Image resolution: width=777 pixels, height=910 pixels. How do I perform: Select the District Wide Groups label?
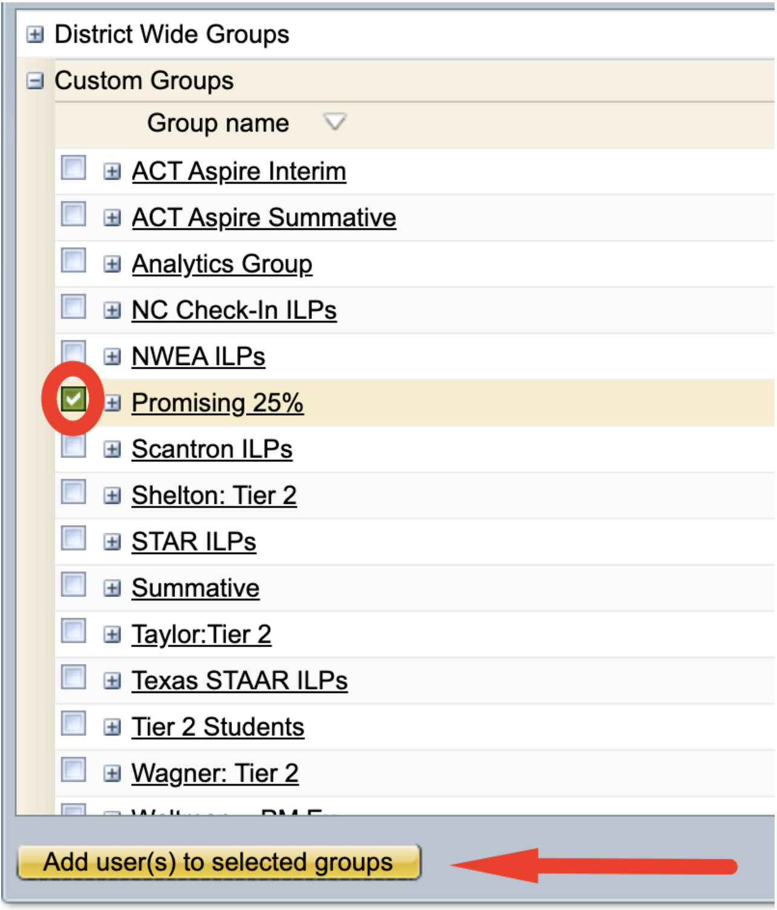(x=172, y=34)
